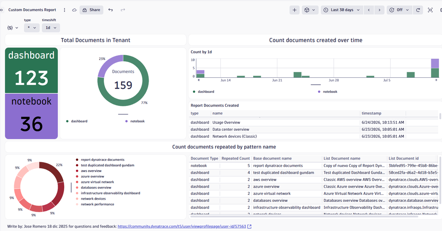
Task: Click the purple notebook 36 tile
Action: 31,117
